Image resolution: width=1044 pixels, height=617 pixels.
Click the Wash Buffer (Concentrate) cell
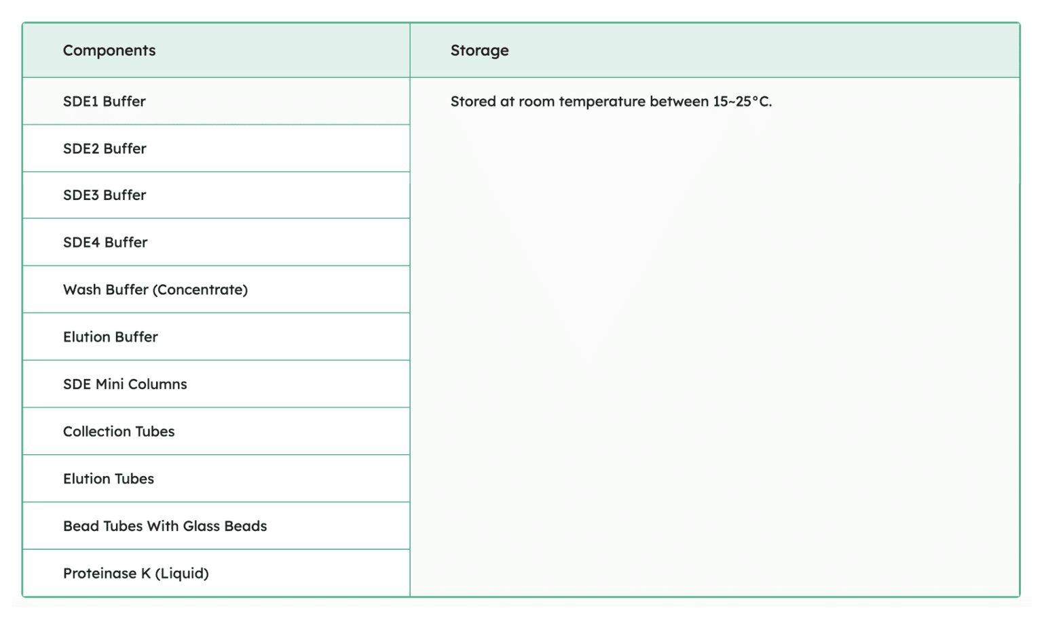coord(155,290)
